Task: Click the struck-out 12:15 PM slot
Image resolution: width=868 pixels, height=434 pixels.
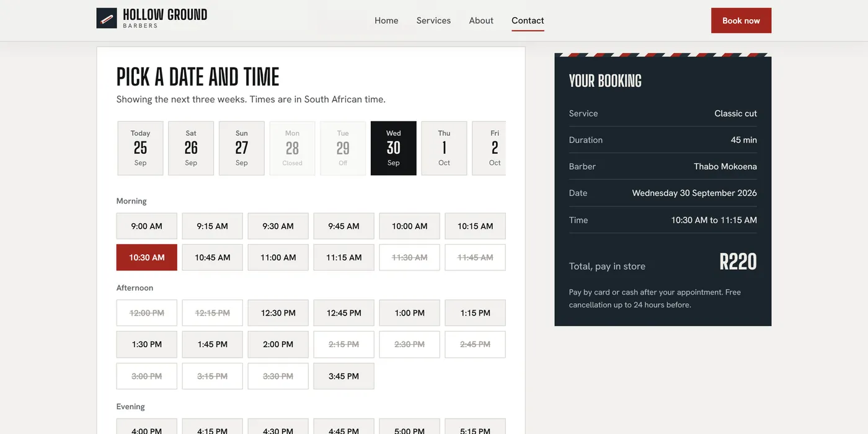Action: point(213,313)
